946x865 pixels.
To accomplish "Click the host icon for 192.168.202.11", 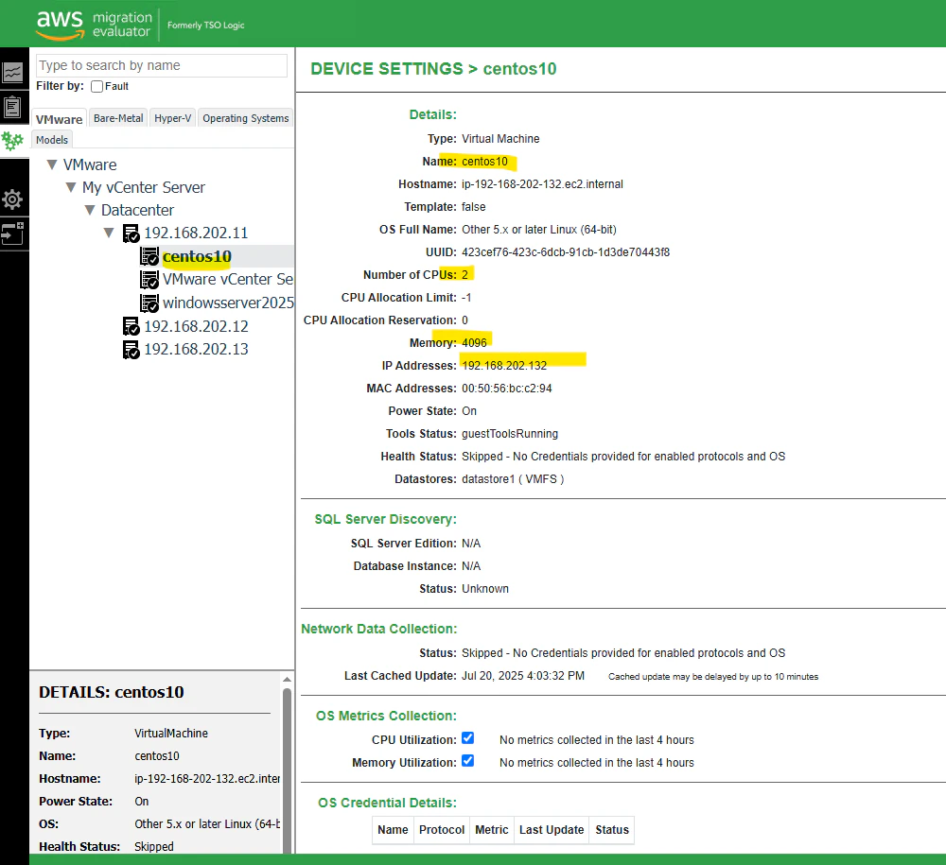I will (x=131, y=234).
